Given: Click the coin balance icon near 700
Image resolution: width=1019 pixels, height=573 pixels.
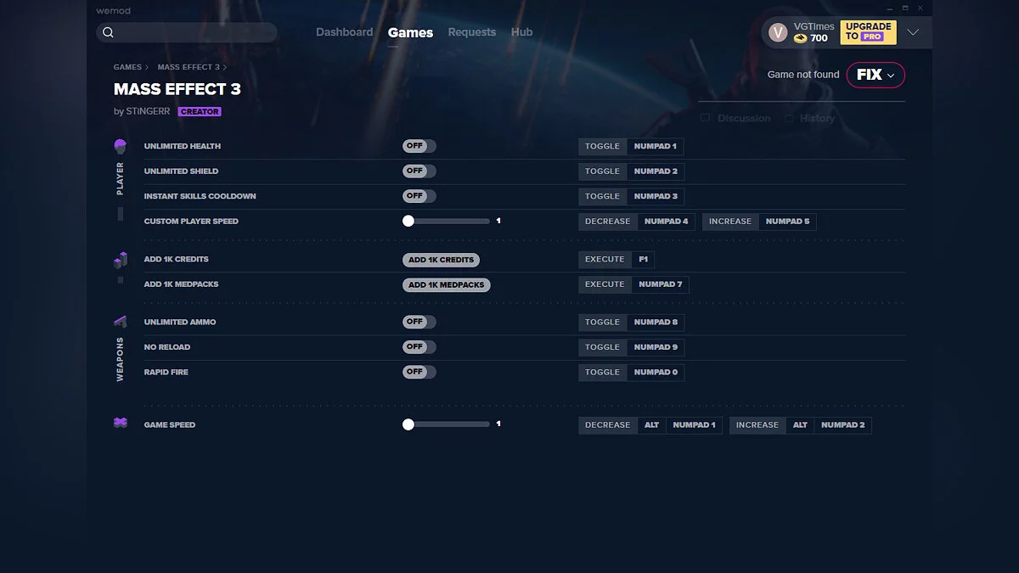Looking at the screenshot, I should pyautogui.click(x=800, y=38).
